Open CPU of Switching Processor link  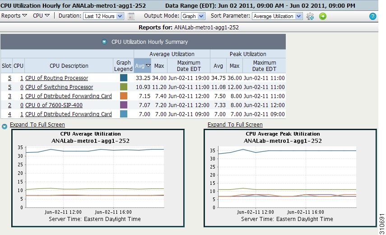(x=59, y=87)
